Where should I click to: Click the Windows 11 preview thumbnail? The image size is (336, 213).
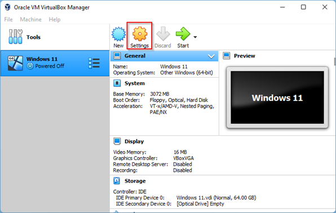[277, 97]
